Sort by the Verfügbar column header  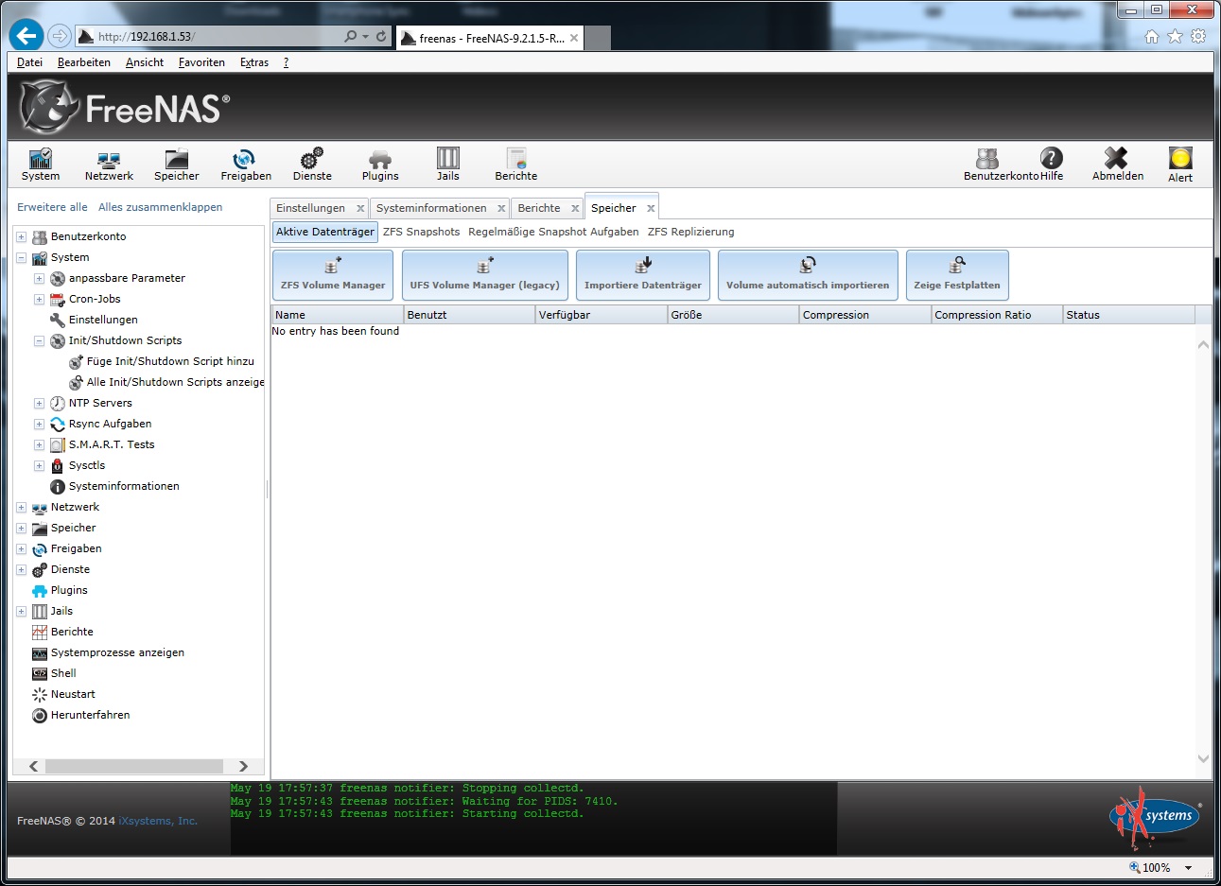click(601, 315)
